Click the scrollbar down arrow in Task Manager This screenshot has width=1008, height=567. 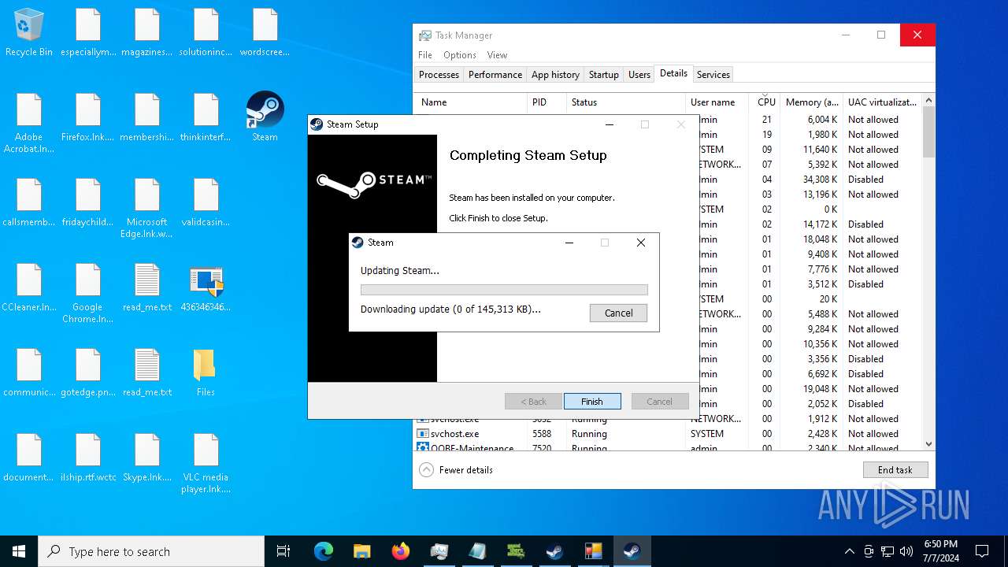pyautogui.click(x=928, y=444)
